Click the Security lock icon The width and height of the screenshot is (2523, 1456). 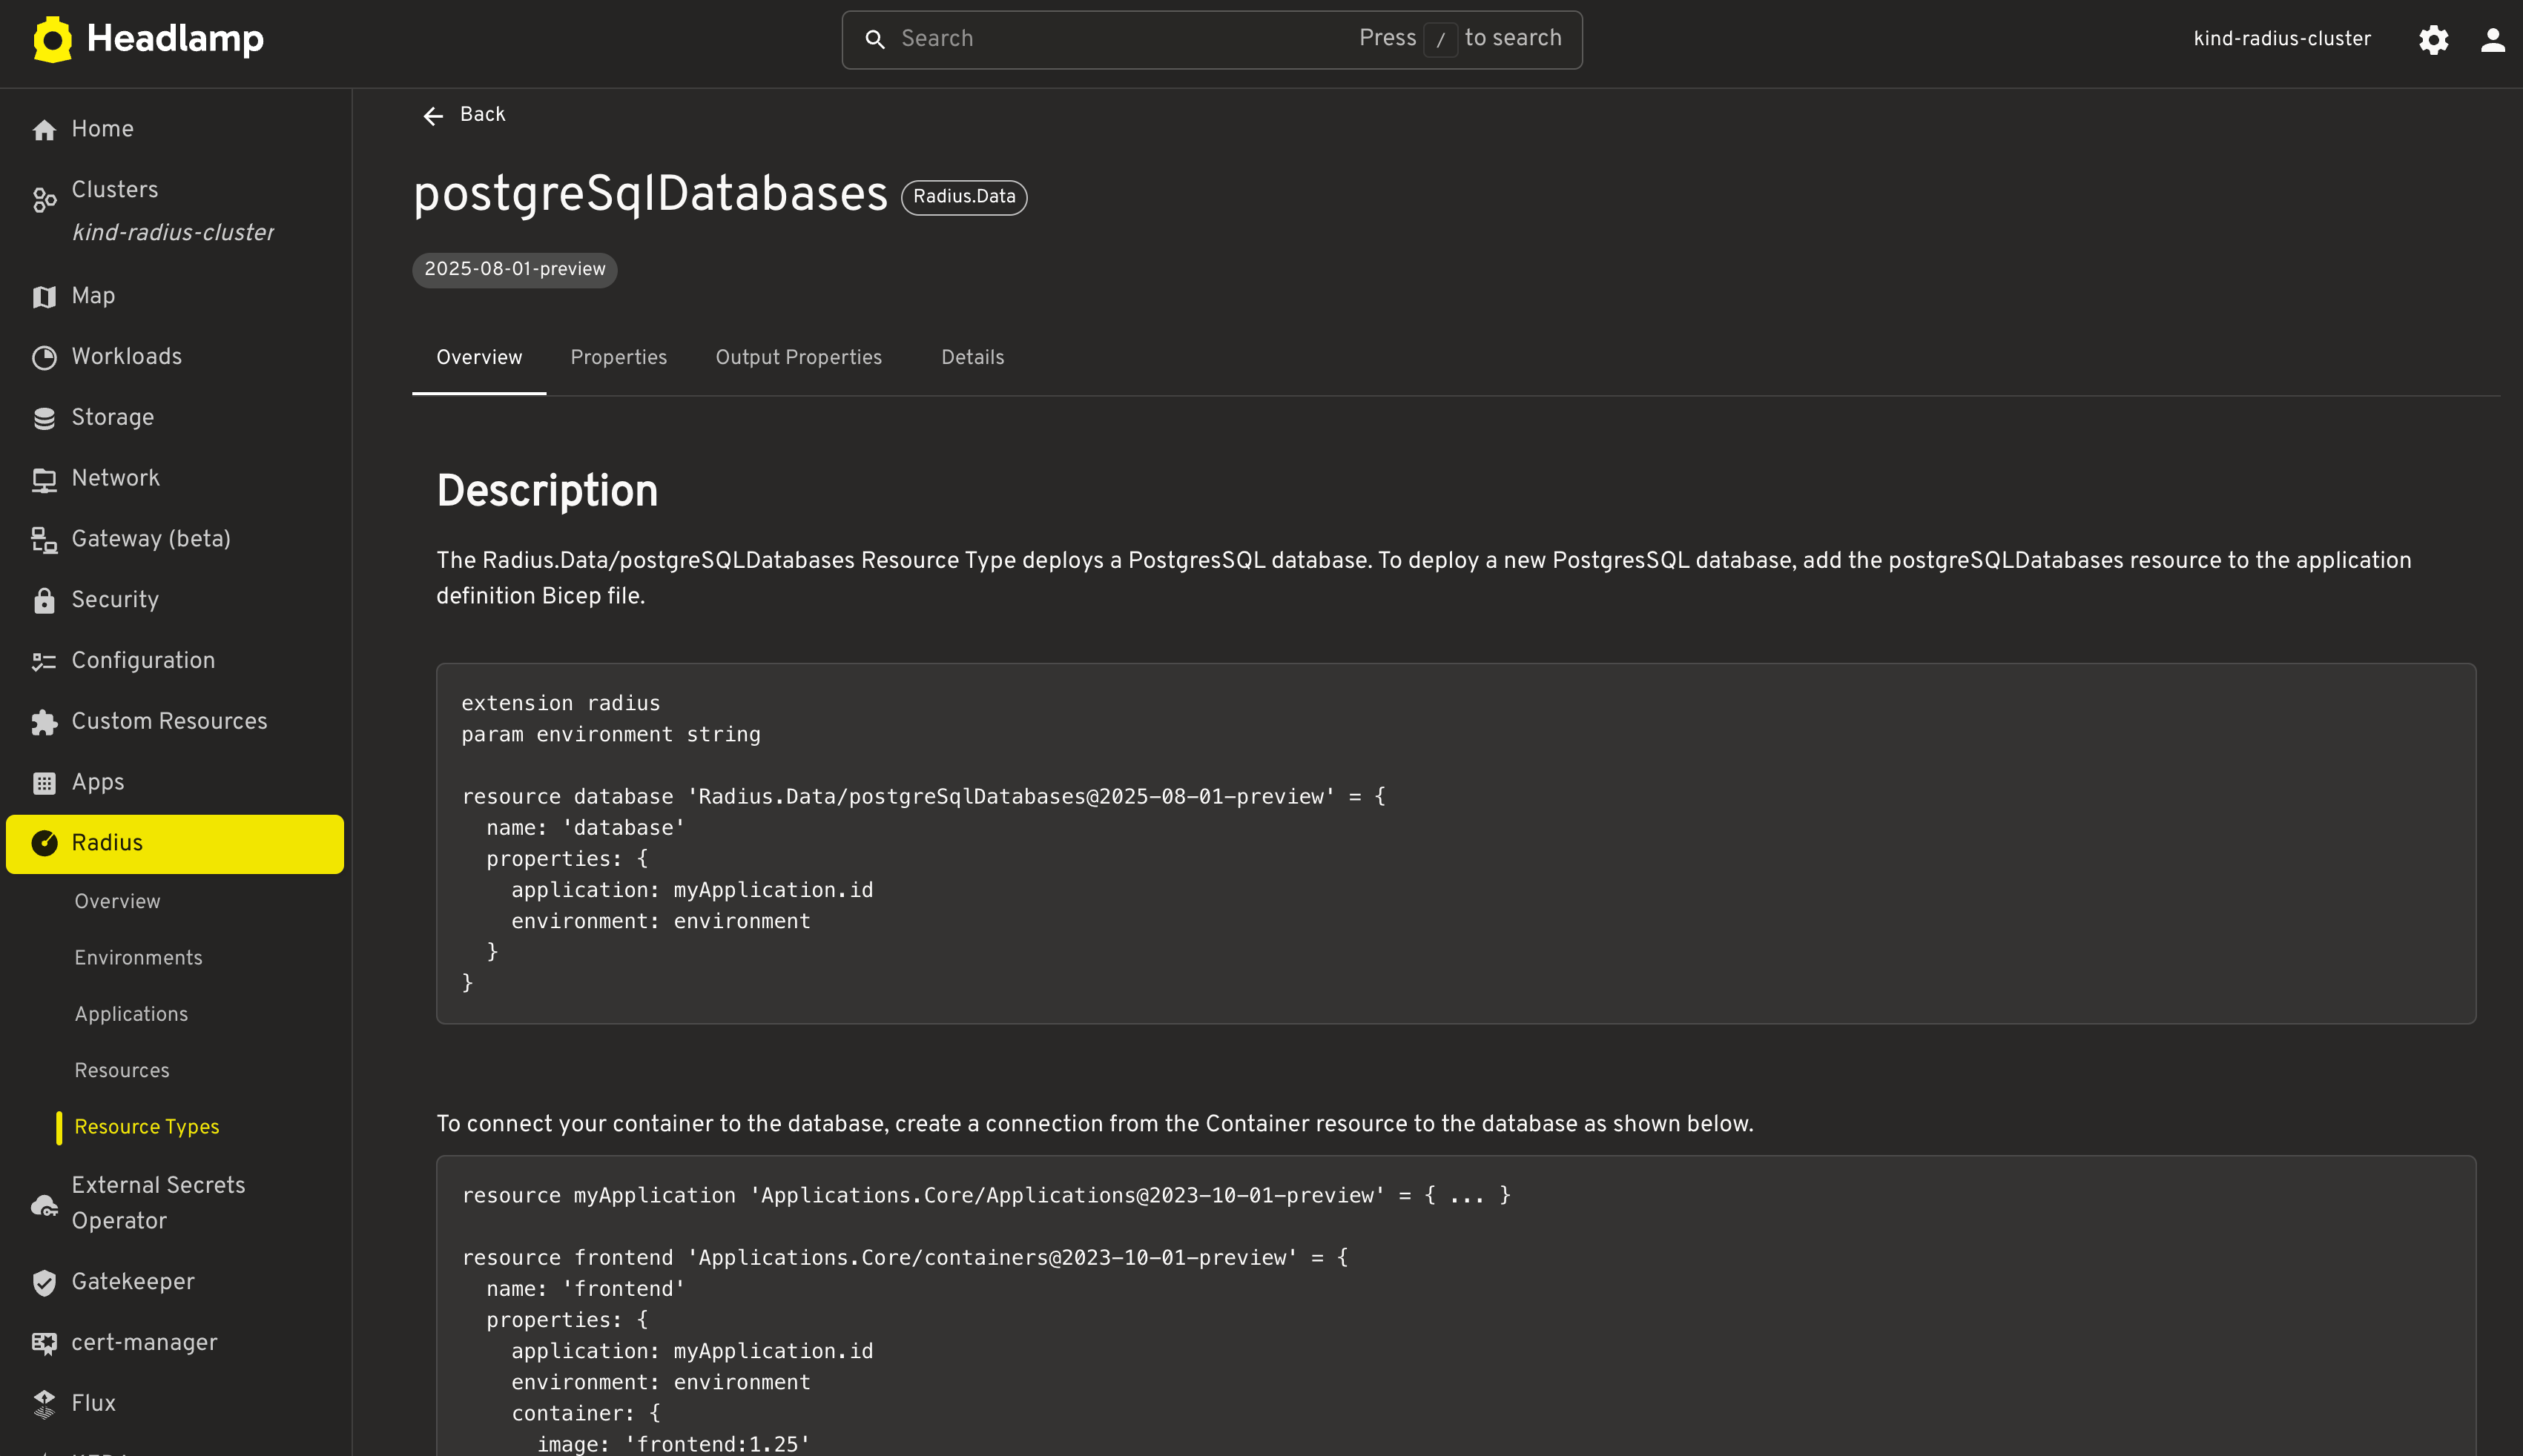point(44,600)
